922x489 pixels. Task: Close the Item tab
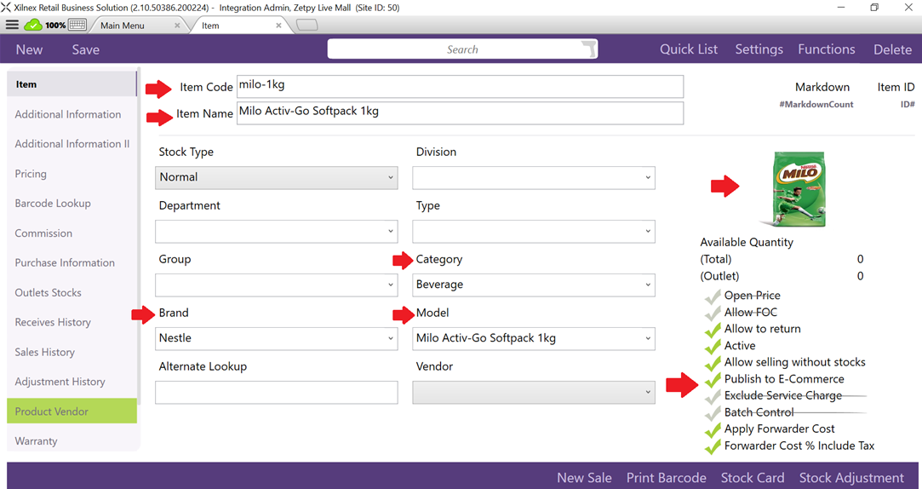pyautogui.click(x=278, y=26)
